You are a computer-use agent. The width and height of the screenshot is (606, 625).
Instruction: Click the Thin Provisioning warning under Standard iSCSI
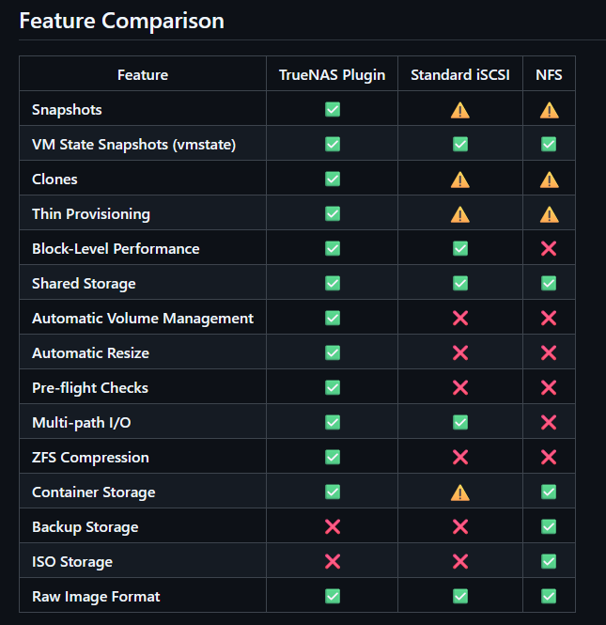pos(459,214)
